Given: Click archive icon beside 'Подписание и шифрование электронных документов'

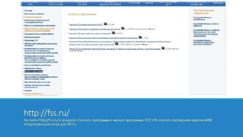Looking at the screenshot, I should tap(123, 28).
